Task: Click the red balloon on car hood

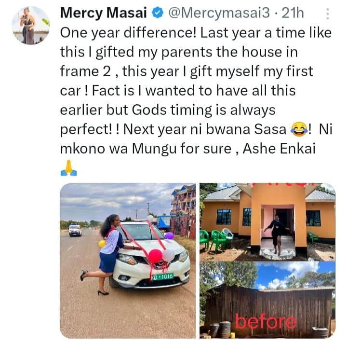Action: 155,256
